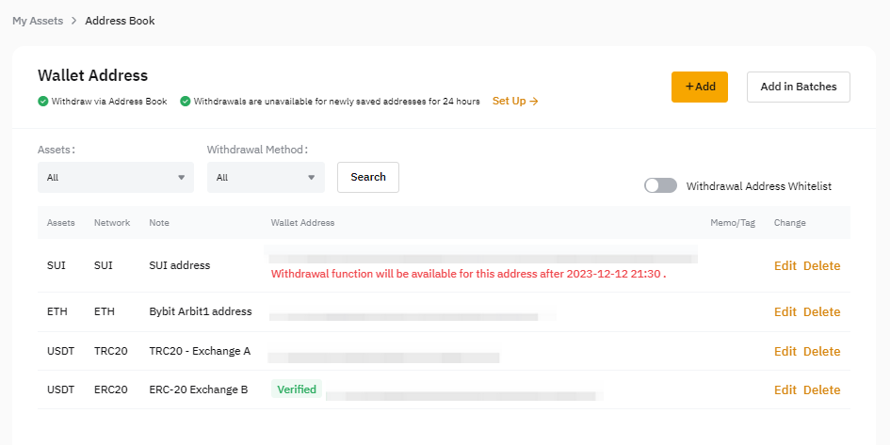Open Add in Batches
This screenshot has height=445, width=890.
[798, 87]
